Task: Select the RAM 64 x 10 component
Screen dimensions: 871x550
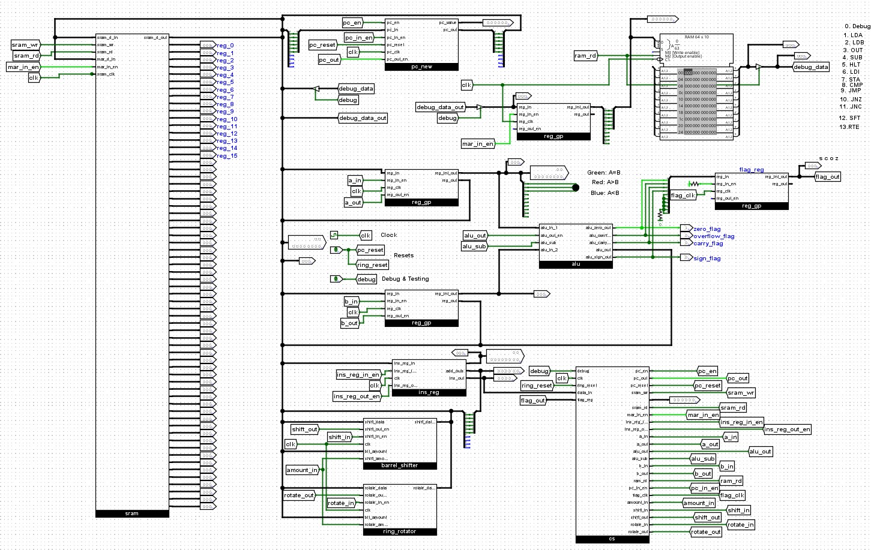Action: tap(696, 87)
